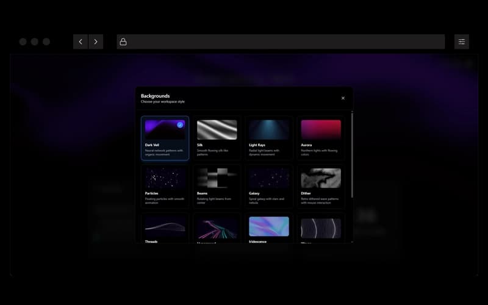Select the Threads background thumbnail
488x305 pixels.
[x=165, y=227]
